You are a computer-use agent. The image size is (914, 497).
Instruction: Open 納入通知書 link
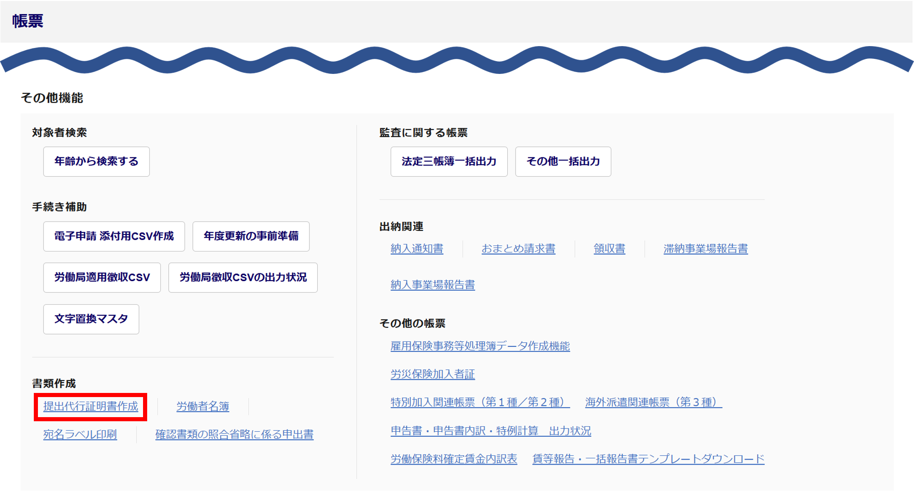tap(417, 249)
